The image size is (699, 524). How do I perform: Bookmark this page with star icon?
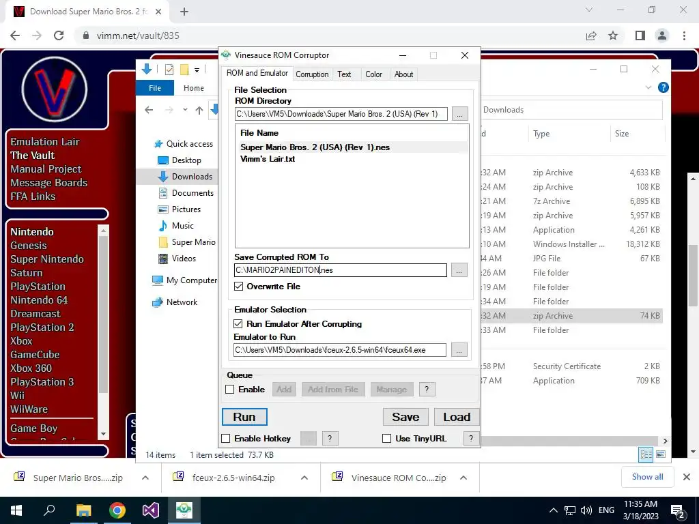pos(613,35)
